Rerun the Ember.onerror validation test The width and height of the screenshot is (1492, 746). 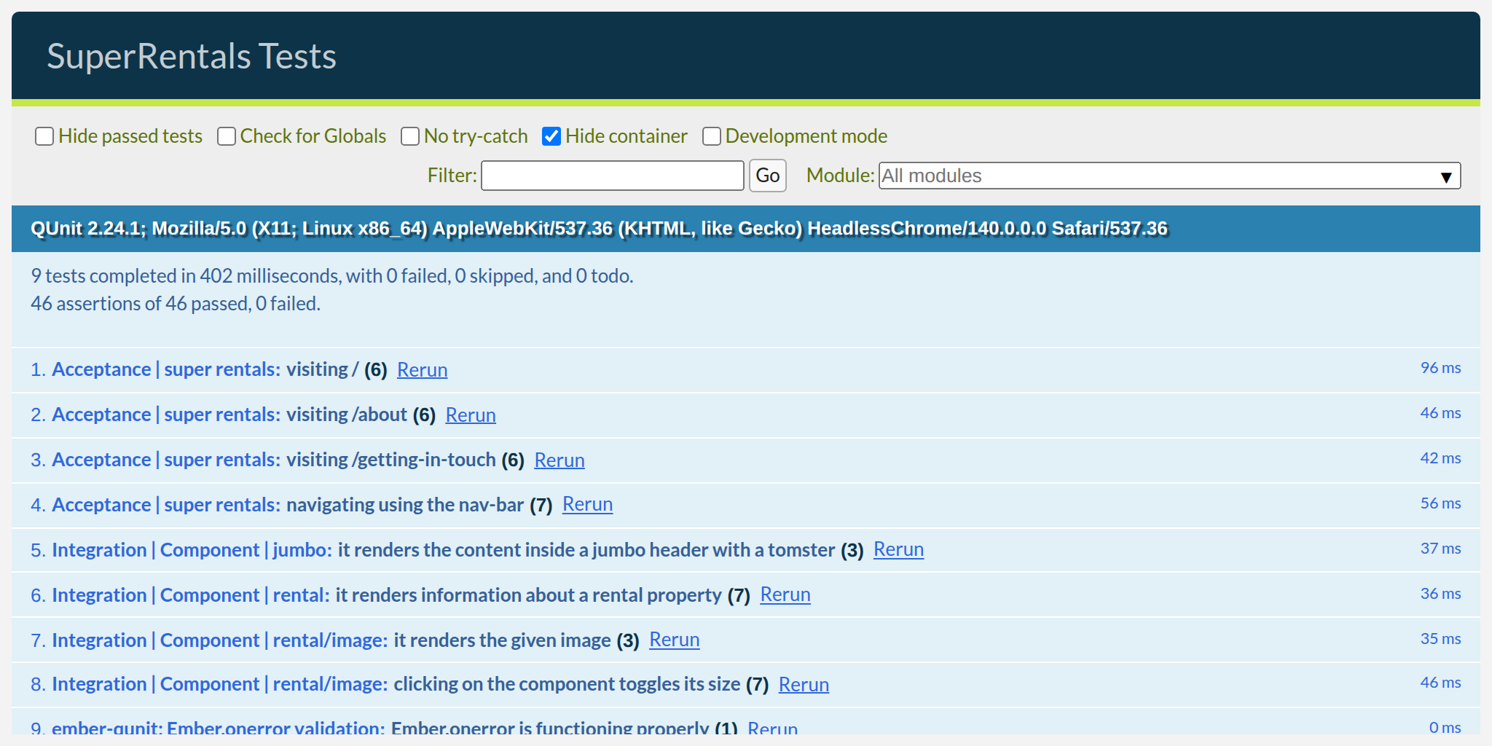(x=774, y=729)
